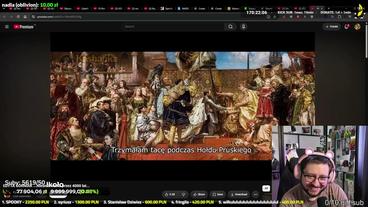Select the 'All' filter chip
This screenshot has width=368, height=207.
click(x=266, y=188)
